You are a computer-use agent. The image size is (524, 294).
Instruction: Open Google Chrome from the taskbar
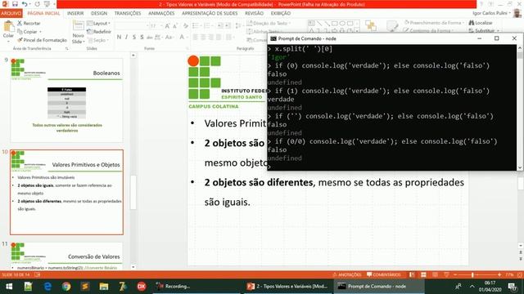click(66, 287)
